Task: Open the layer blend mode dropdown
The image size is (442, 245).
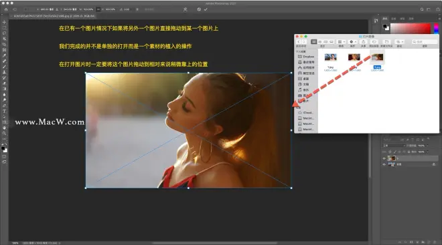Action: pyautogui.click(x=394, y=146)
